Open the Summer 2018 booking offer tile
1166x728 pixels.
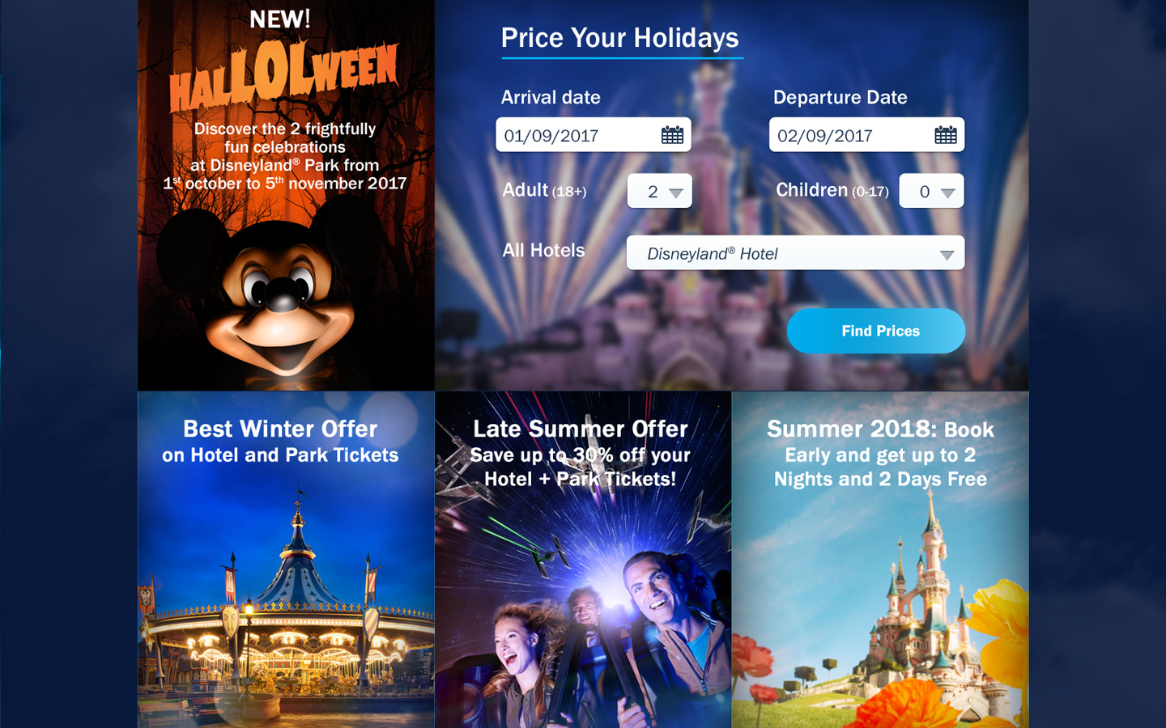(x=880, y=560)
